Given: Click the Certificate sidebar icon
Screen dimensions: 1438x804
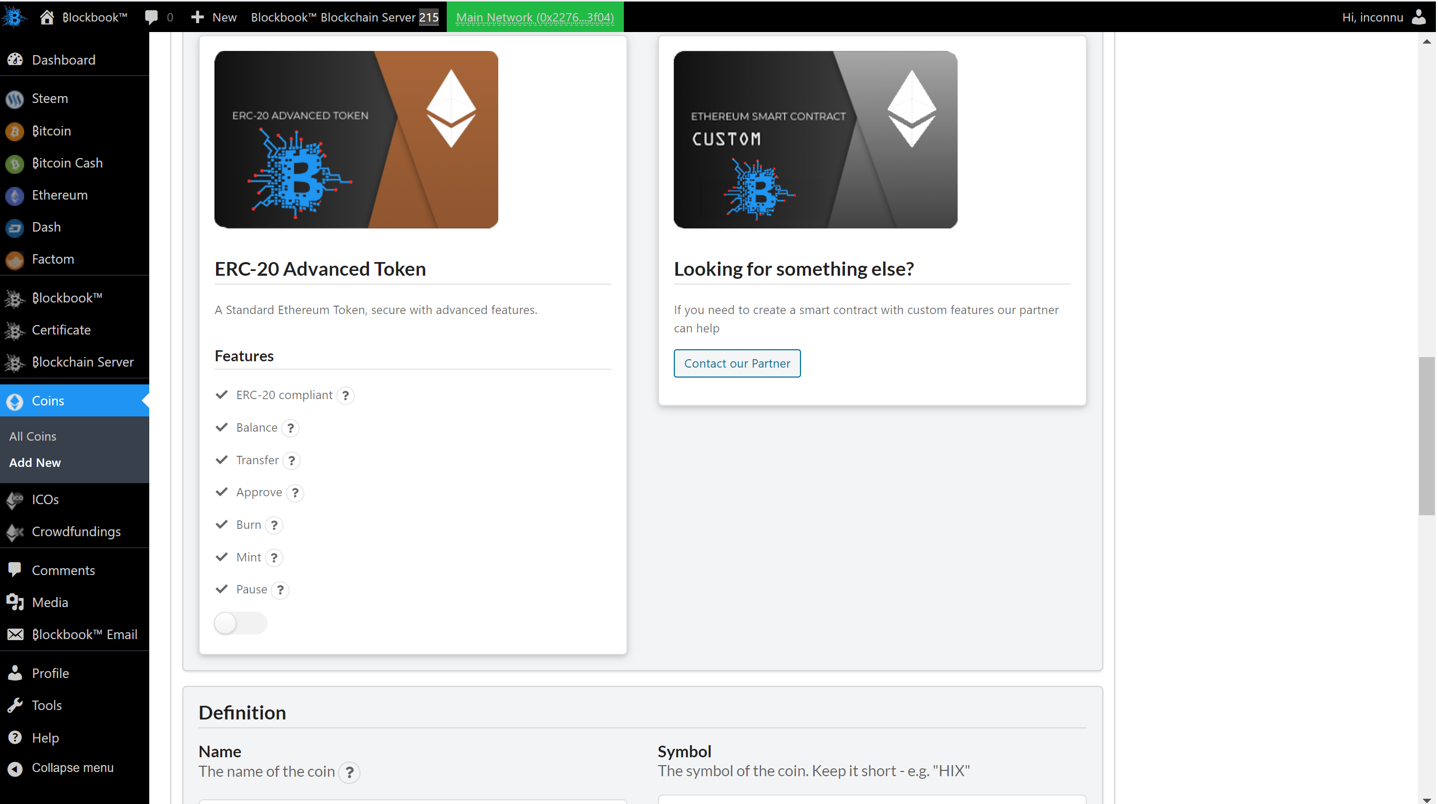Looking at the screenshot, I should [15, 330].
